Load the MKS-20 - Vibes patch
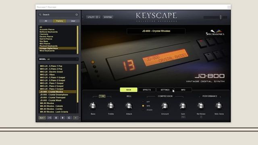The image size is (258, 145). [x=58, y=75]
